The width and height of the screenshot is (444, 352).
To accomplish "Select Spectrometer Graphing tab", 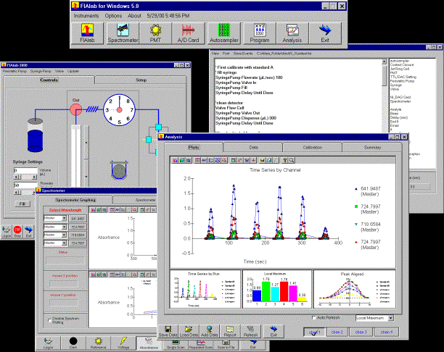I will click(75, 200).
